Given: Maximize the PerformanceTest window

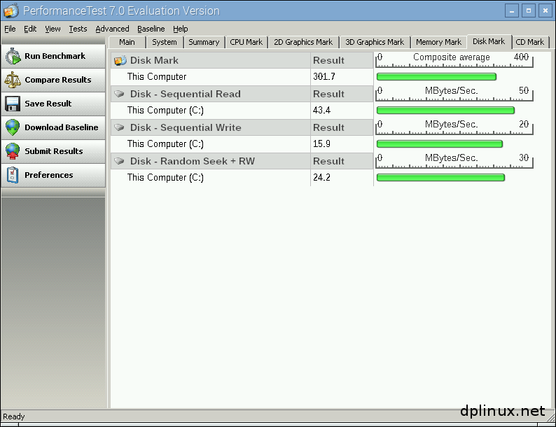Looking at the screenshot, I should (529, 10).
